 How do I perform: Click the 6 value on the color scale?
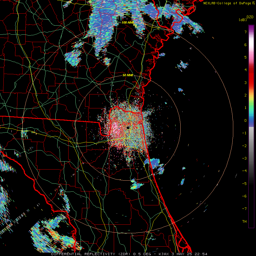click(245, 45)
